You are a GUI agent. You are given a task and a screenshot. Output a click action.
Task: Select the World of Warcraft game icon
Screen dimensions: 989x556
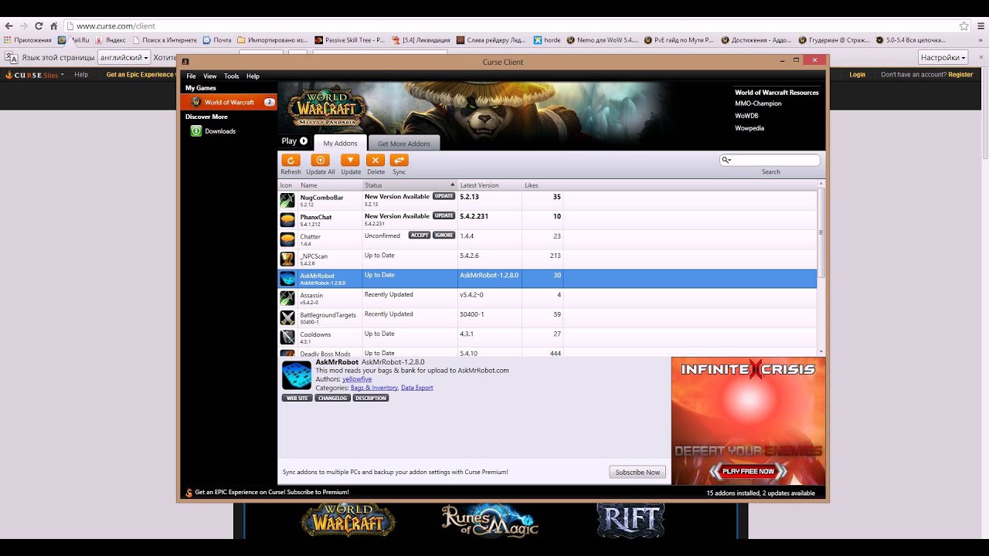point(196,102)
